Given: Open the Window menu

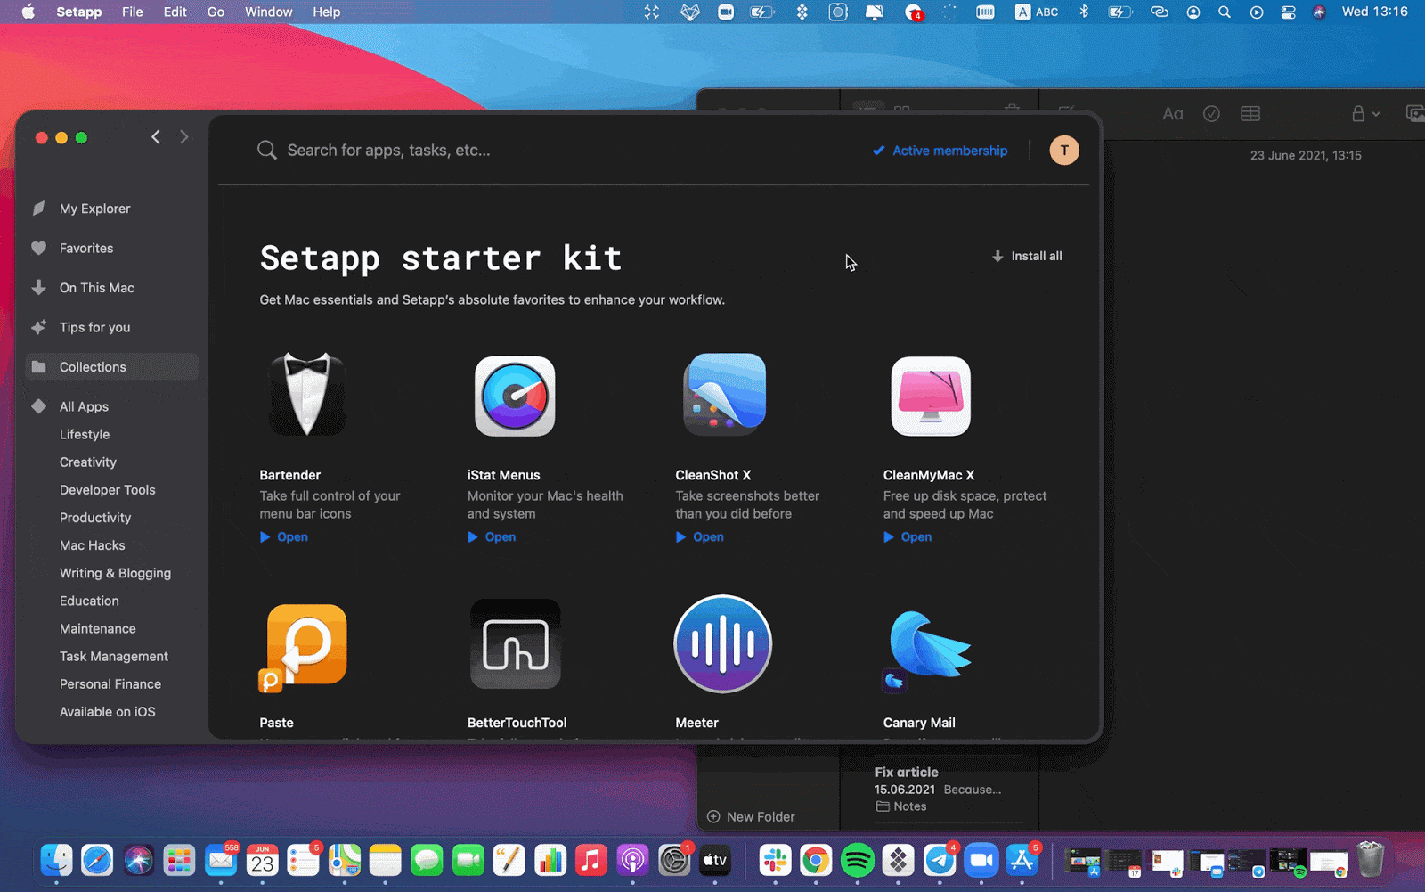Looking at the screenshot, I should (x=268, y=12).
